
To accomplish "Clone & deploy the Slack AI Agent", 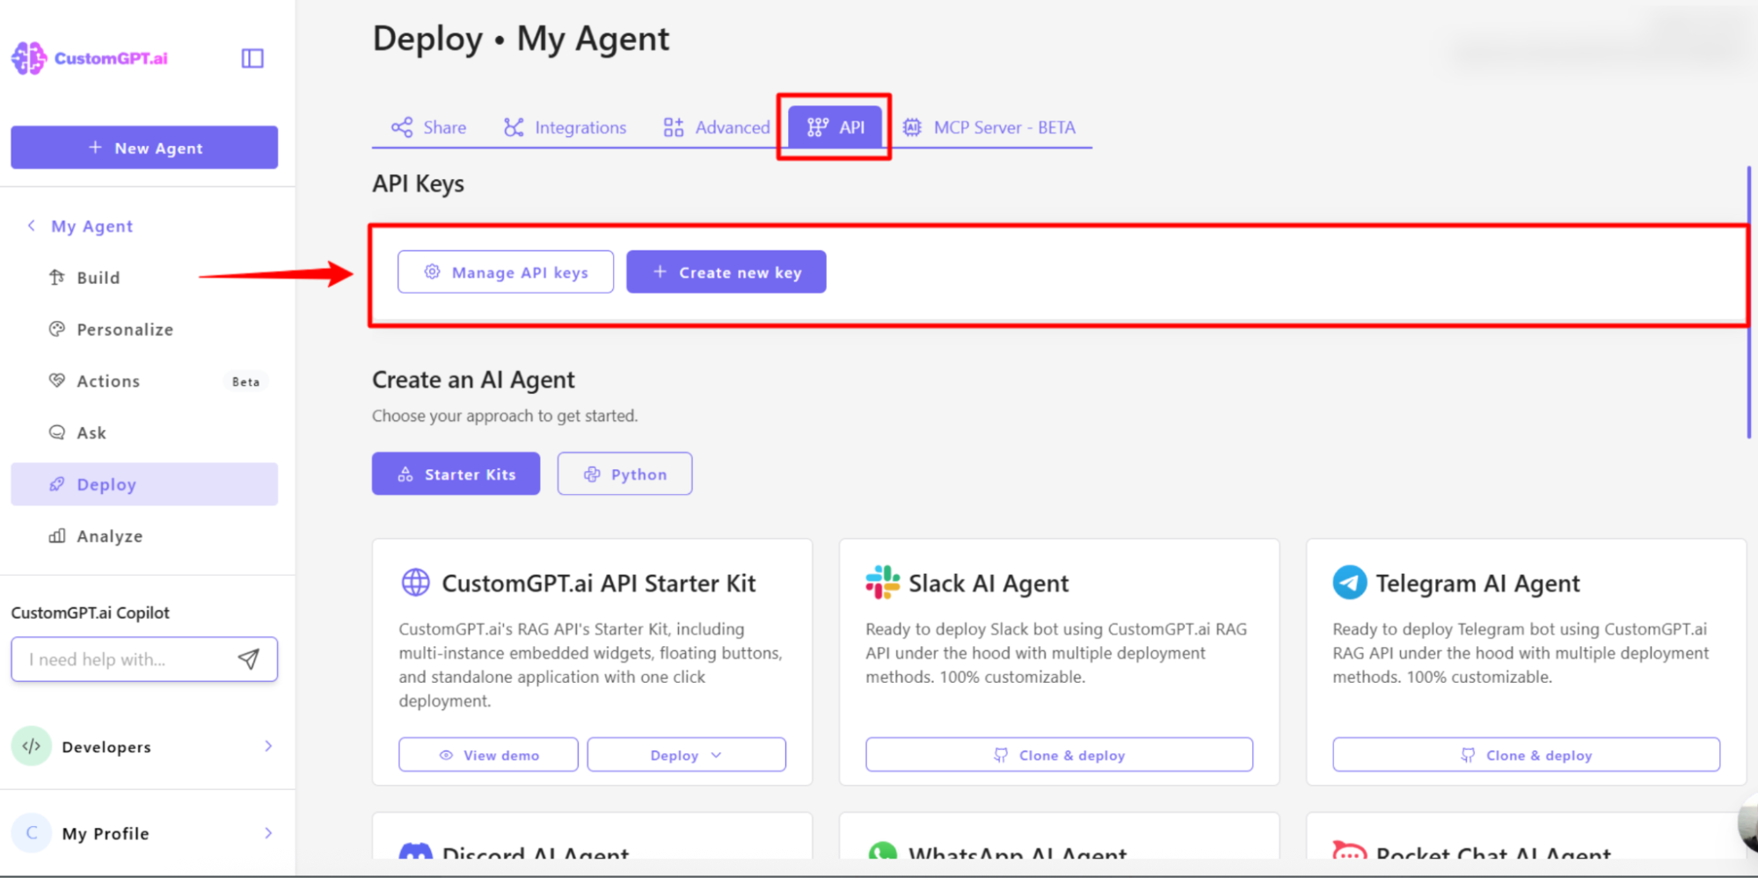I will pos(1059,755).
